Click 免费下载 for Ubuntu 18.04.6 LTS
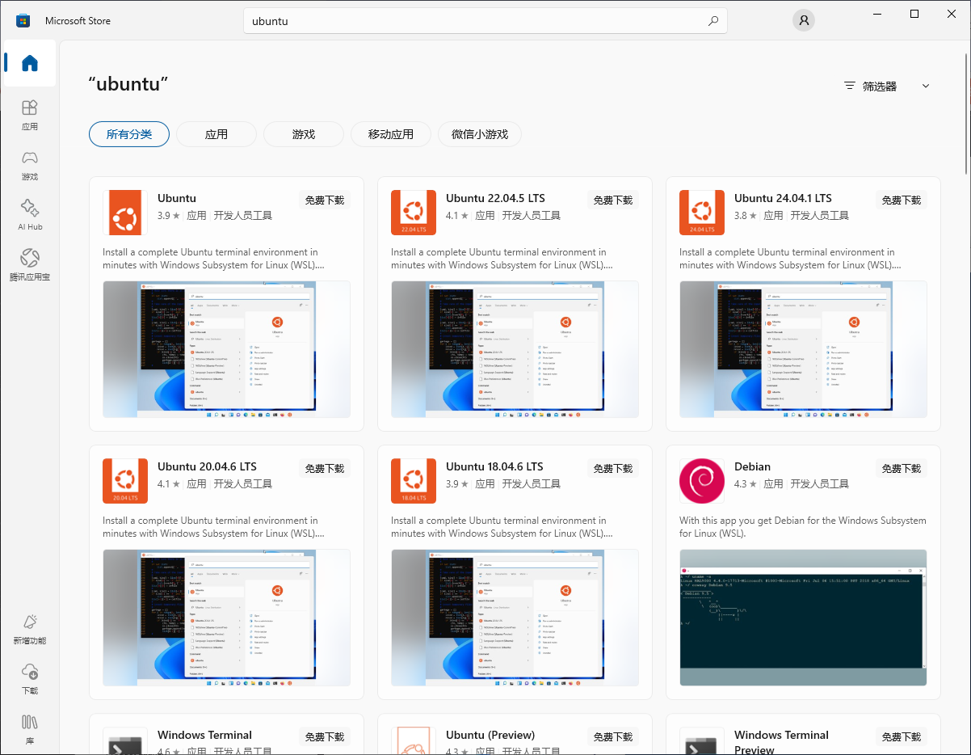 (613, 468)
